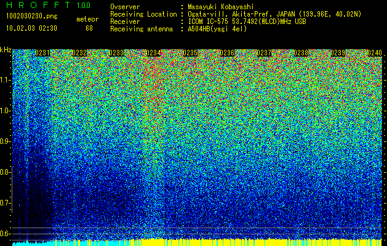Click the file name 1002030230.png
387x246 pixels.
(x=31, y=17)
